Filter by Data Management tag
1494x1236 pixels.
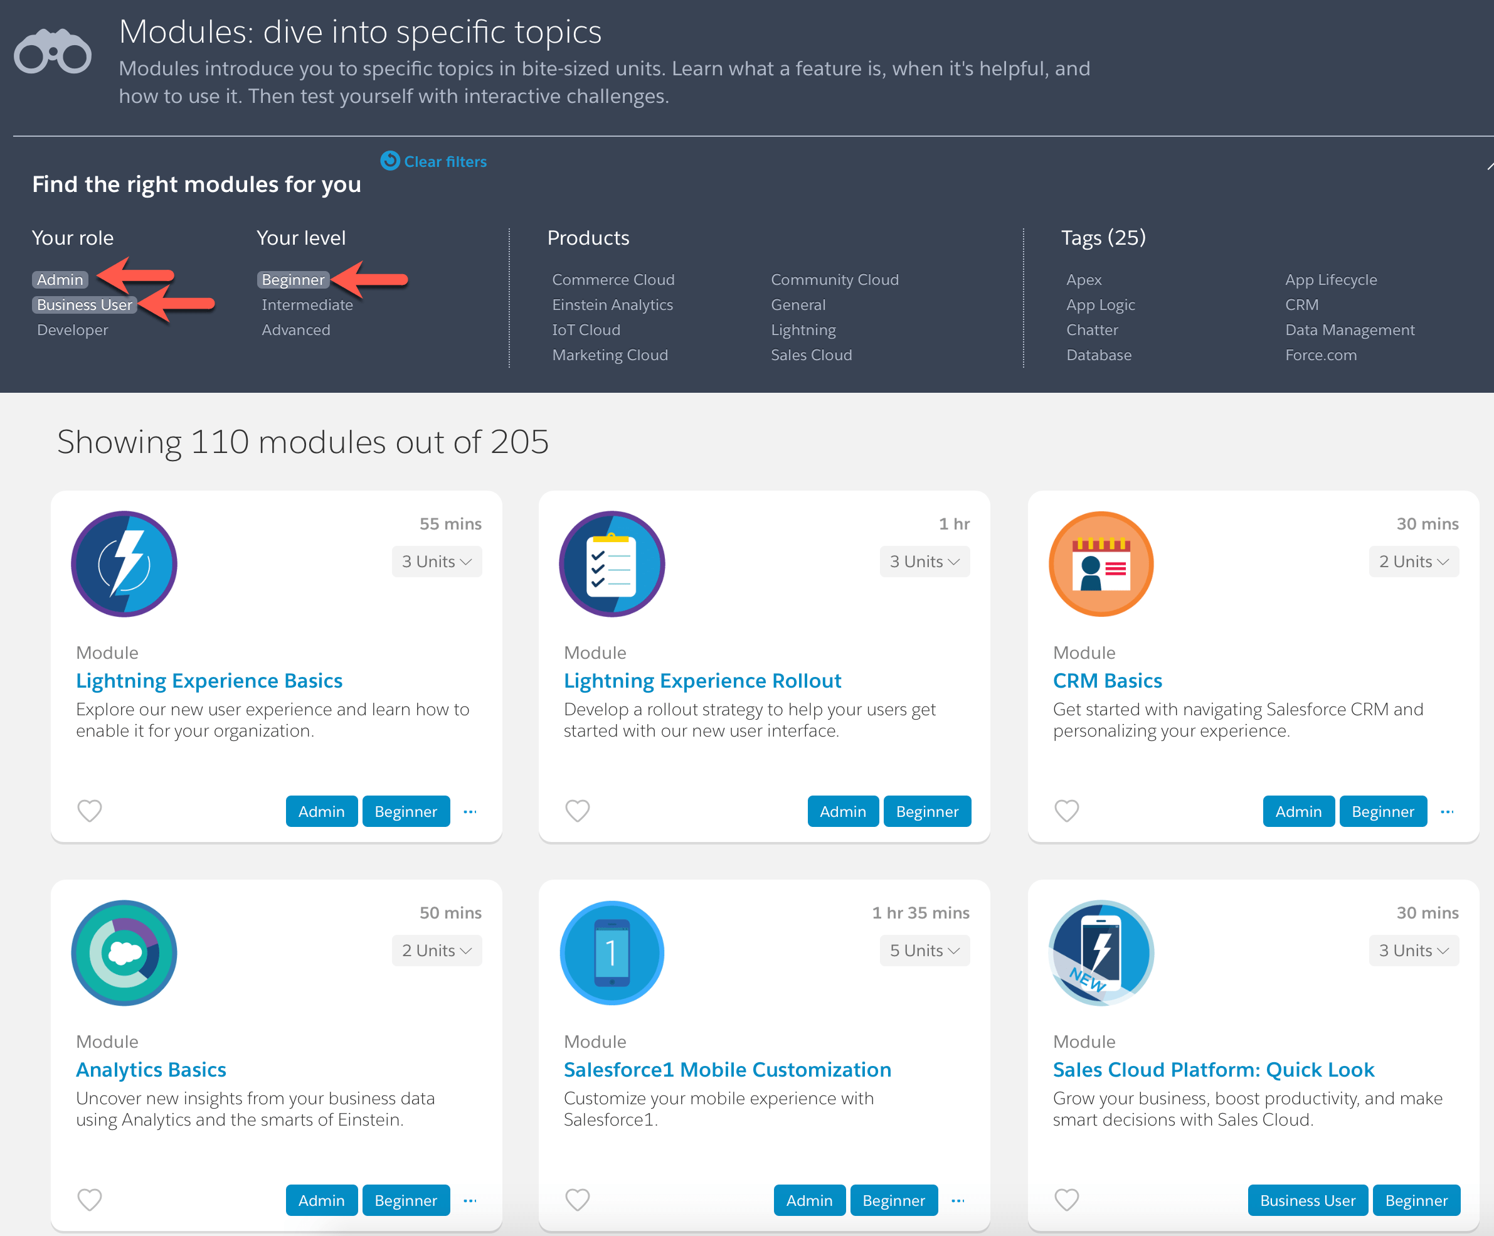click(1350, 329)
